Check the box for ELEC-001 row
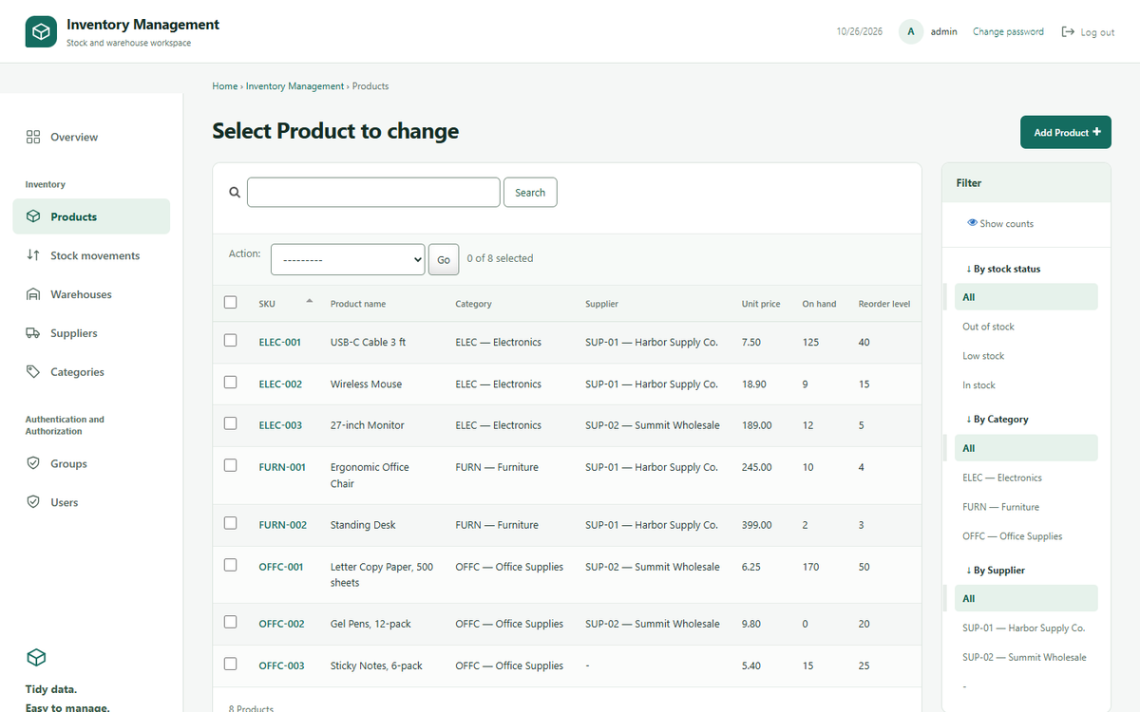The height and width of the screenshot is (712, 1140). [230, 340]
